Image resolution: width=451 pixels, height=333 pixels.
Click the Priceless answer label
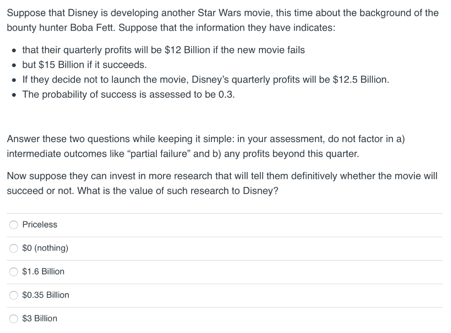pos(40,225)
